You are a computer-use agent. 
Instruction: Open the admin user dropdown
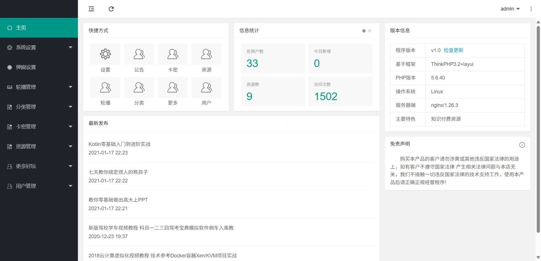(510, 9)
